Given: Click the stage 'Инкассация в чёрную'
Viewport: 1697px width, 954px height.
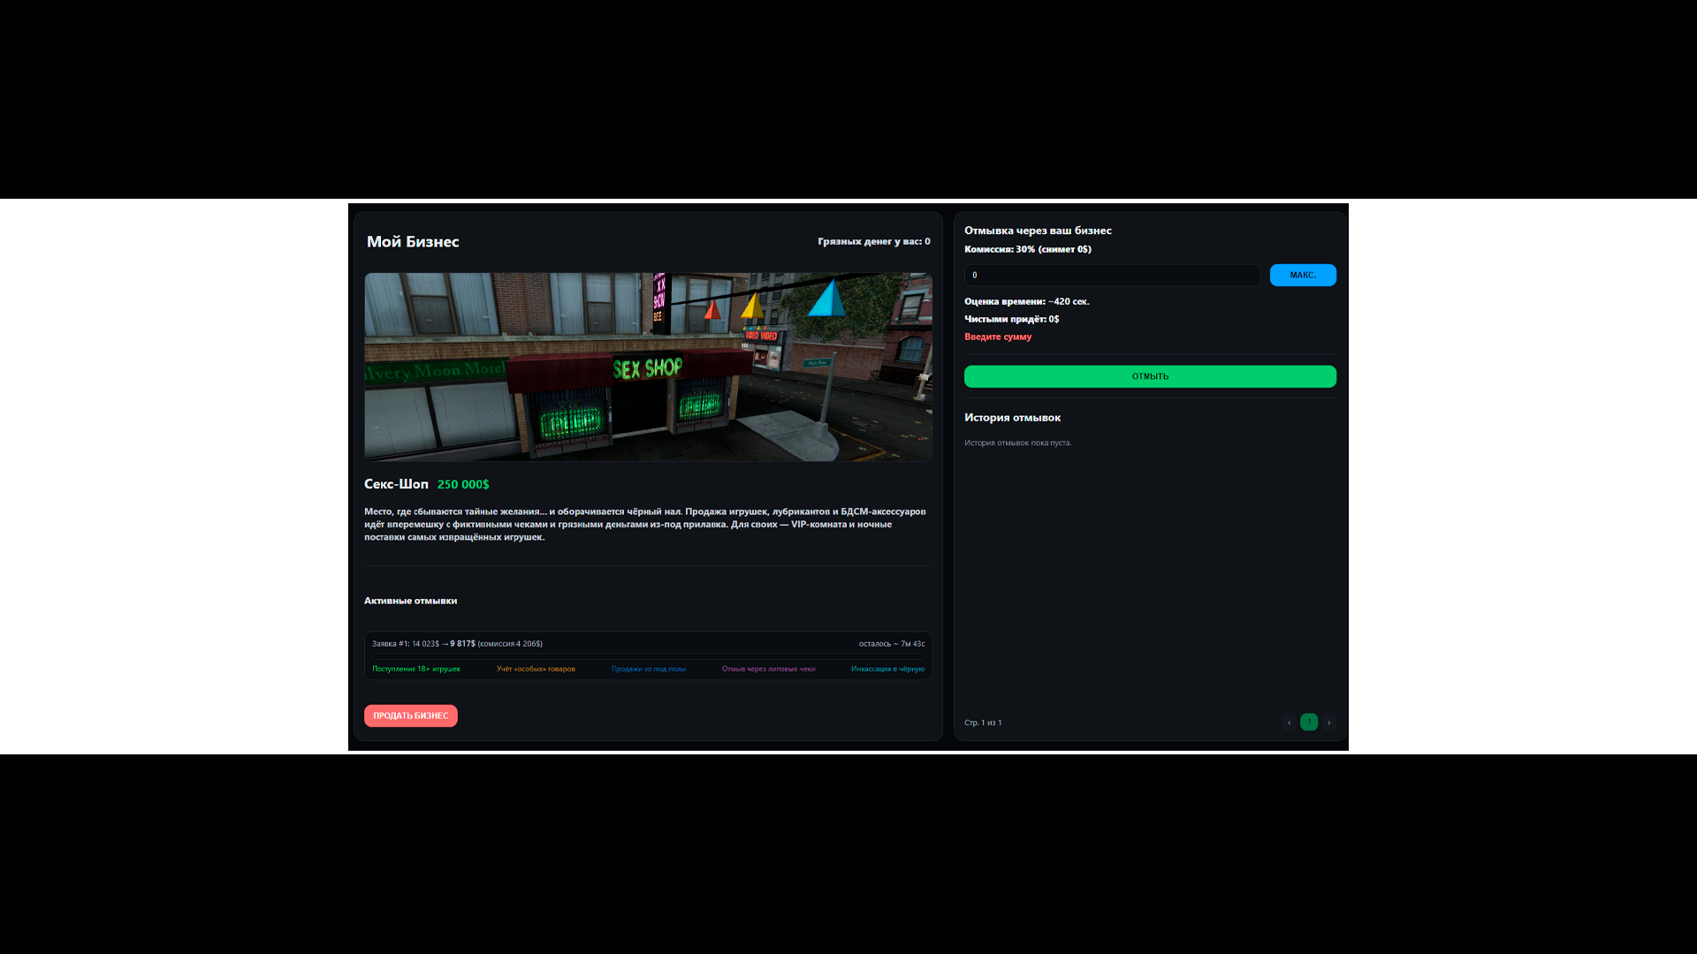Looking at the screenshot, I should pos(887,670).
